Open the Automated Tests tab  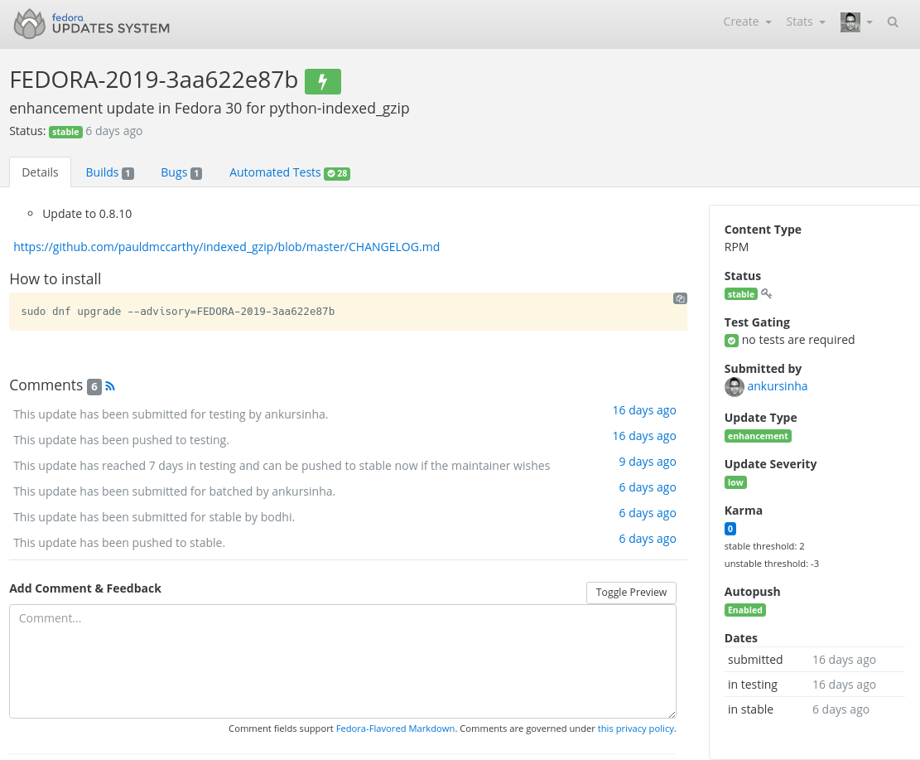290,172
